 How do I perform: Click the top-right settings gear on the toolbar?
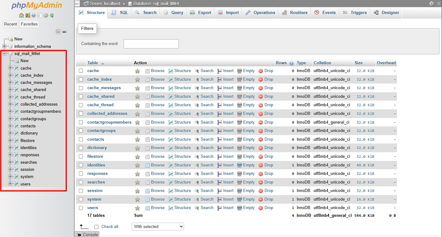[431, 4]
